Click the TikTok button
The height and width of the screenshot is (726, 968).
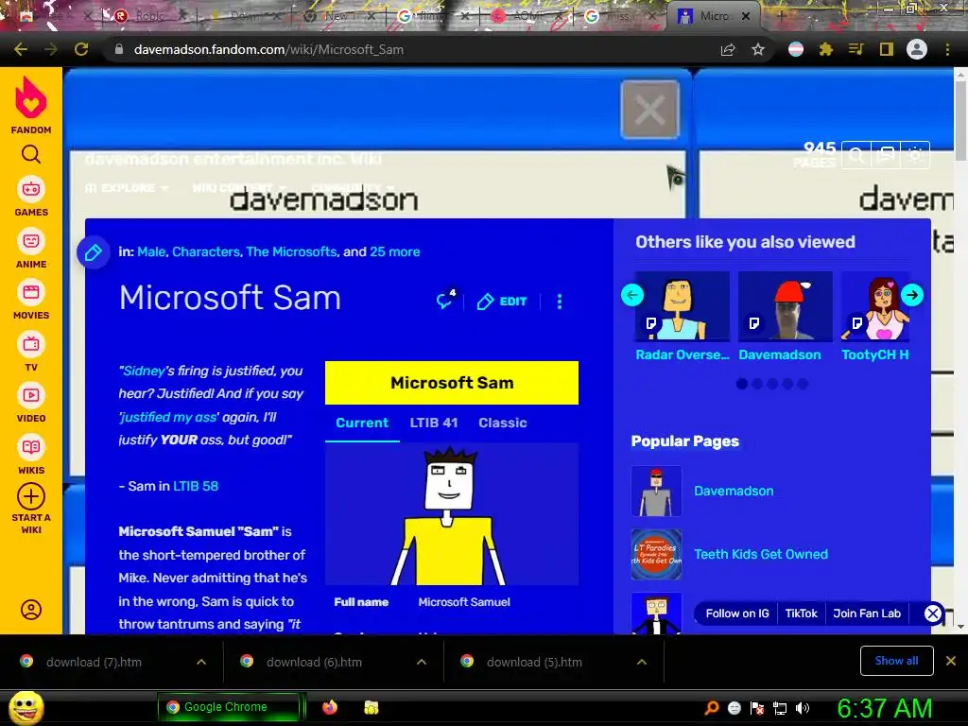click(x=801, y=614)
